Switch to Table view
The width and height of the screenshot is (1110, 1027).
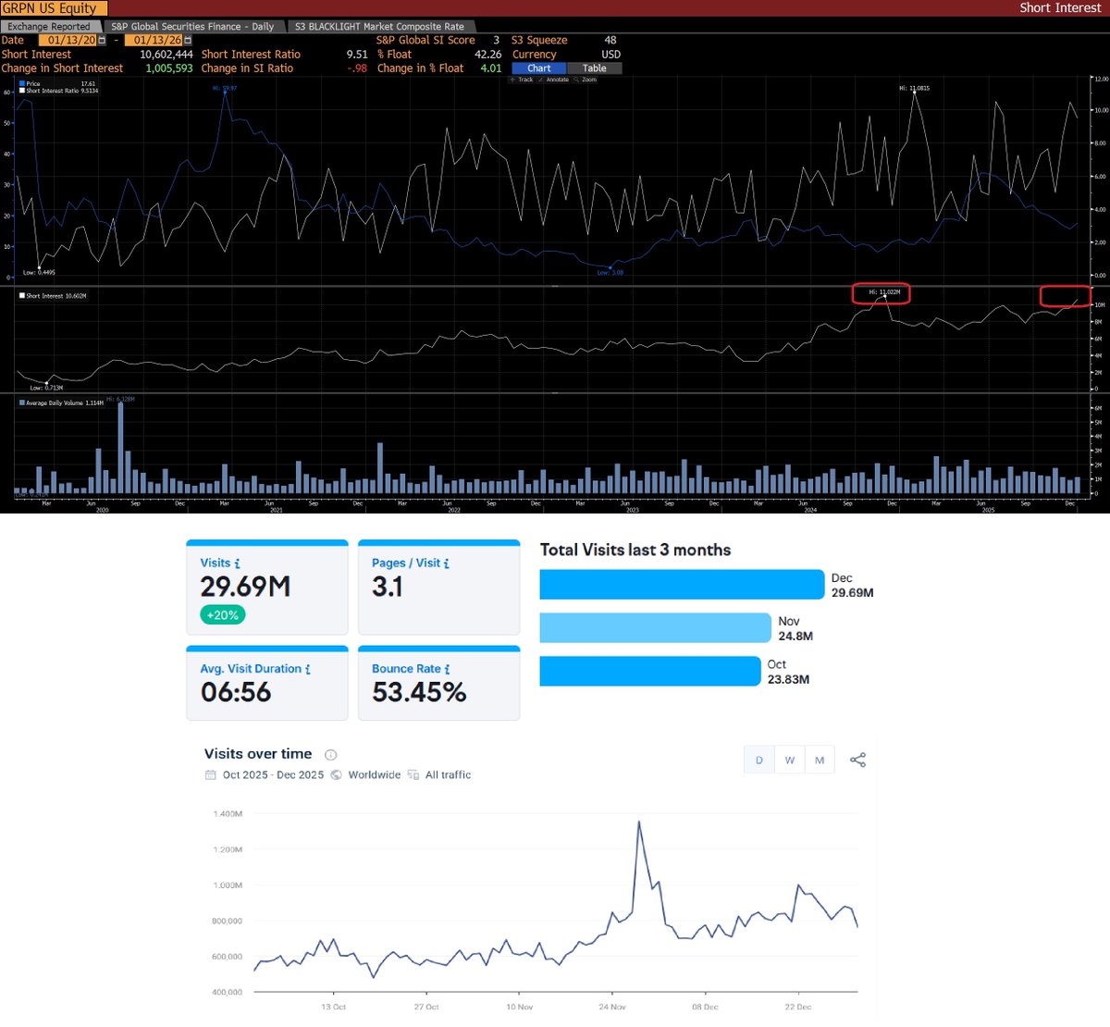coord(595,68)
